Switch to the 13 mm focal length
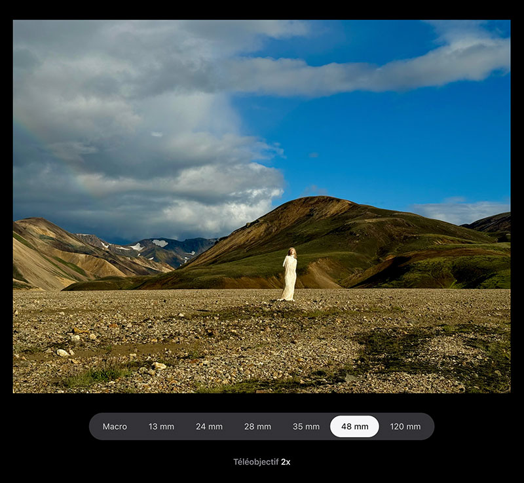The height and width of the screenshot is (483, 524). pyautogui.click(x=161, y=427)
